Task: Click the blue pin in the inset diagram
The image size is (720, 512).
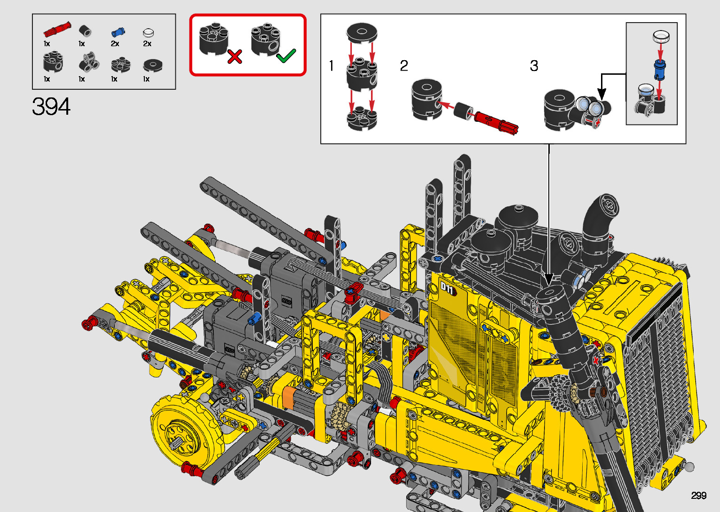Action: point(659,70)
